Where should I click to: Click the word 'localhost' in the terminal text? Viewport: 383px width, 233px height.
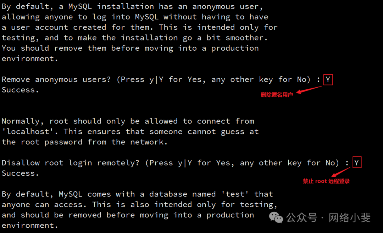(28, 132)
